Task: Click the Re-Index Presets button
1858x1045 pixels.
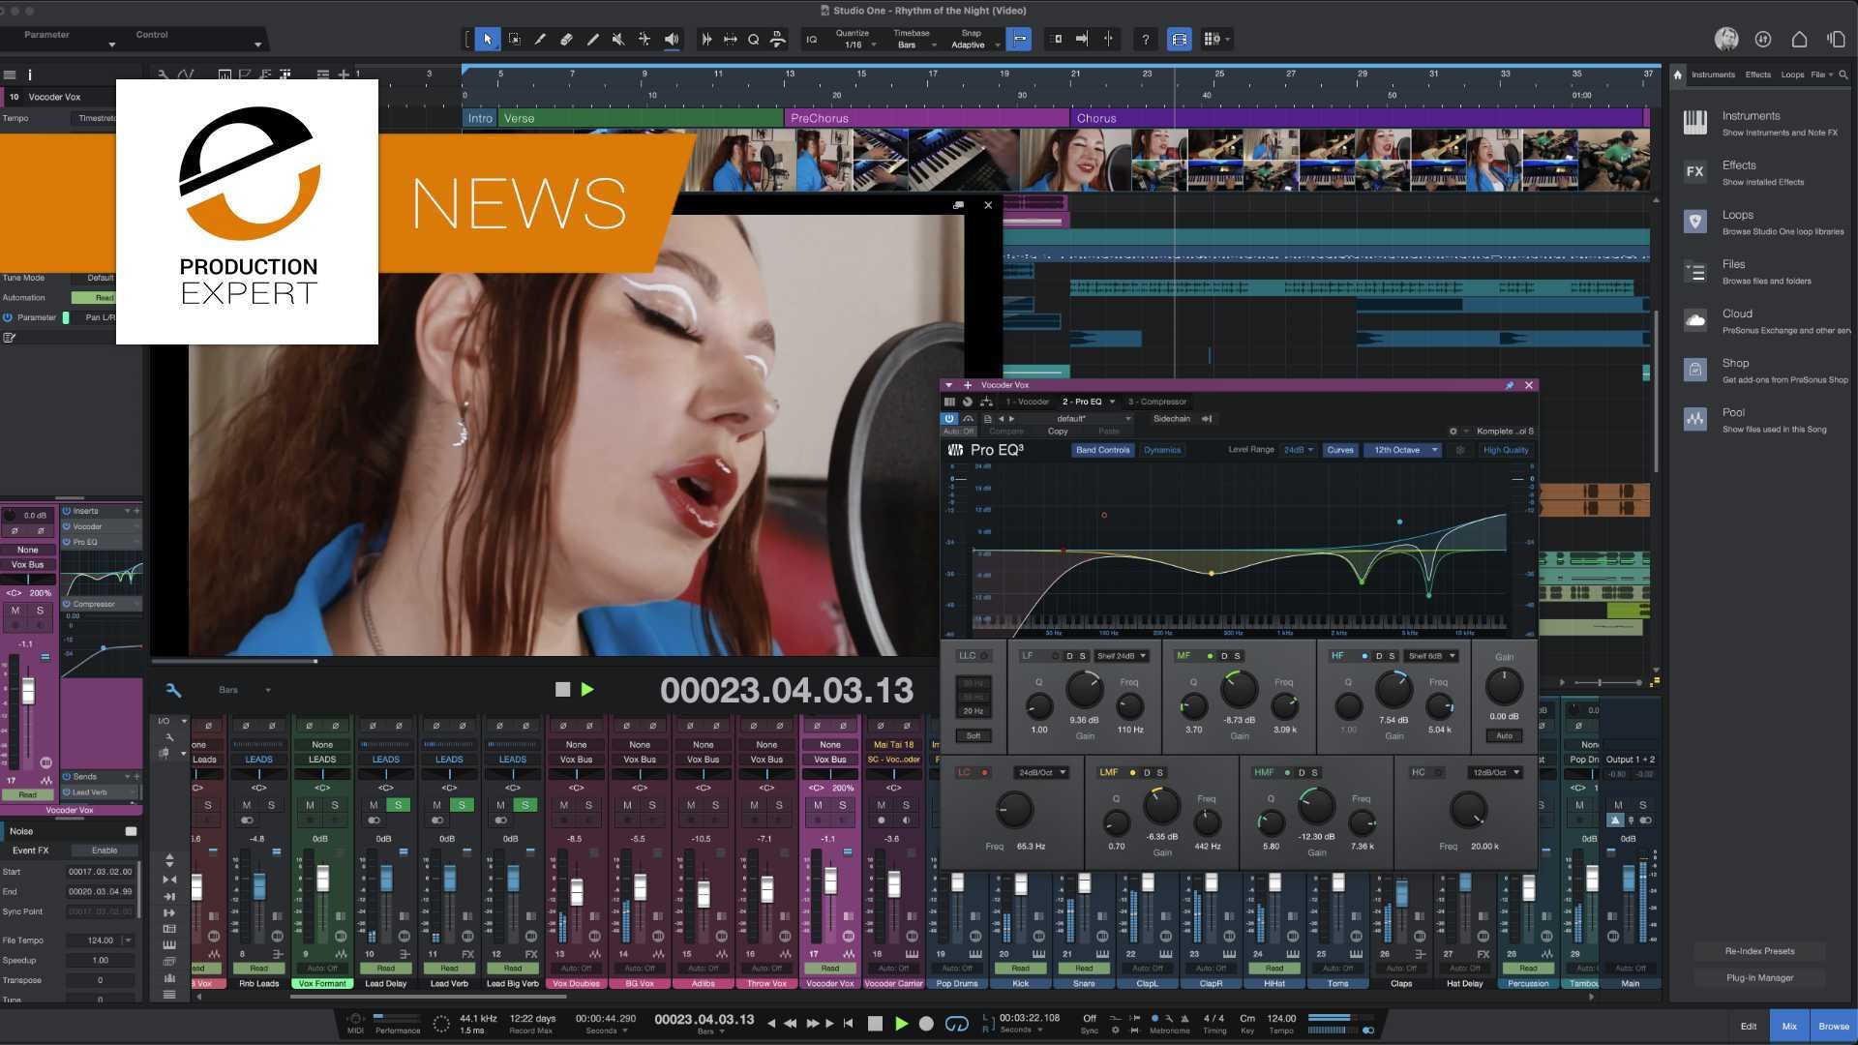Action: [x=1759, y=951]
